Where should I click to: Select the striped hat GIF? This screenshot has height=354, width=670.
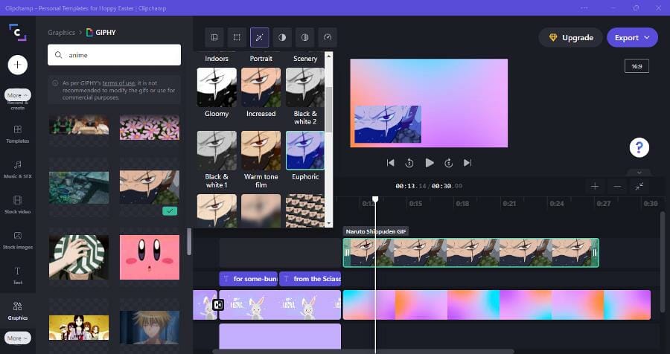[x=79, y=257]
